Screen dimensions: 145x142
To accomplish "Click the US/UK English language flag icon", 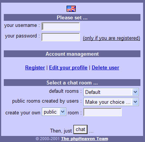I will point(71,9).
